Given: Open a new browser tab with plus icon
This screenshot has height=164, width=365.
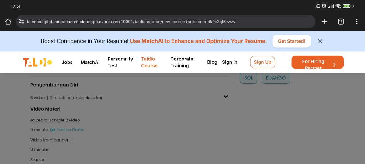Looking at the screenshot, I should 324,22.
